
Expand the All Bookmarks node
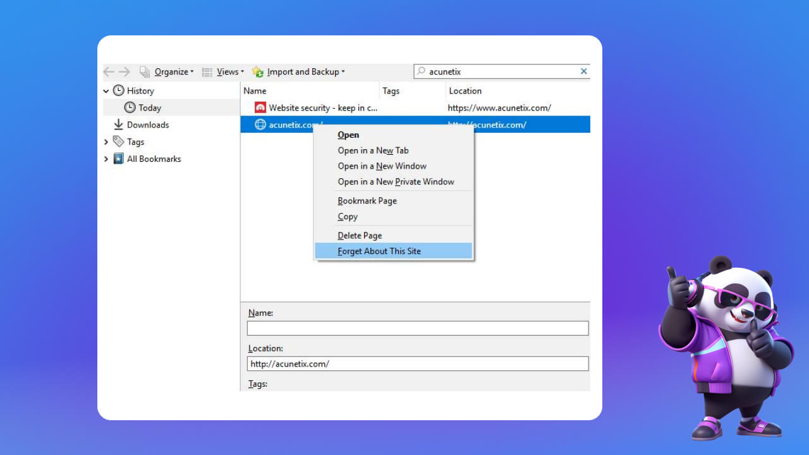click(106, 159)
